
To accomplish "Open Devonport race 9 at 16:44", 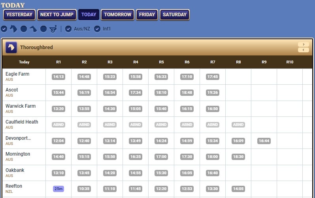I will [264, 141].
